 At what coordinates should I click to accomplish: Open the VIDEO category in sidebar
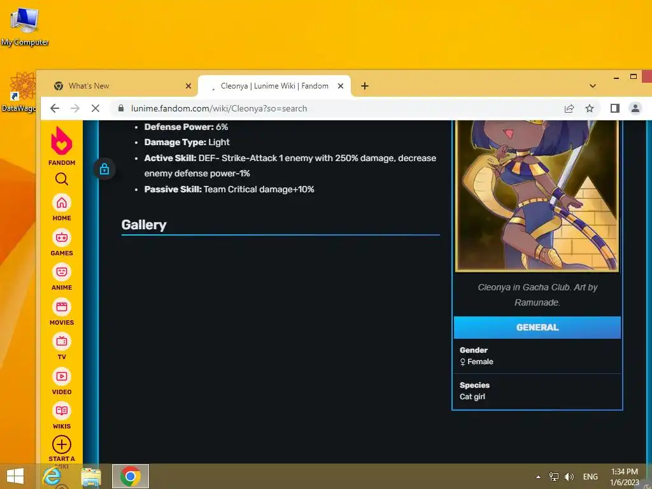pos(62,381)
